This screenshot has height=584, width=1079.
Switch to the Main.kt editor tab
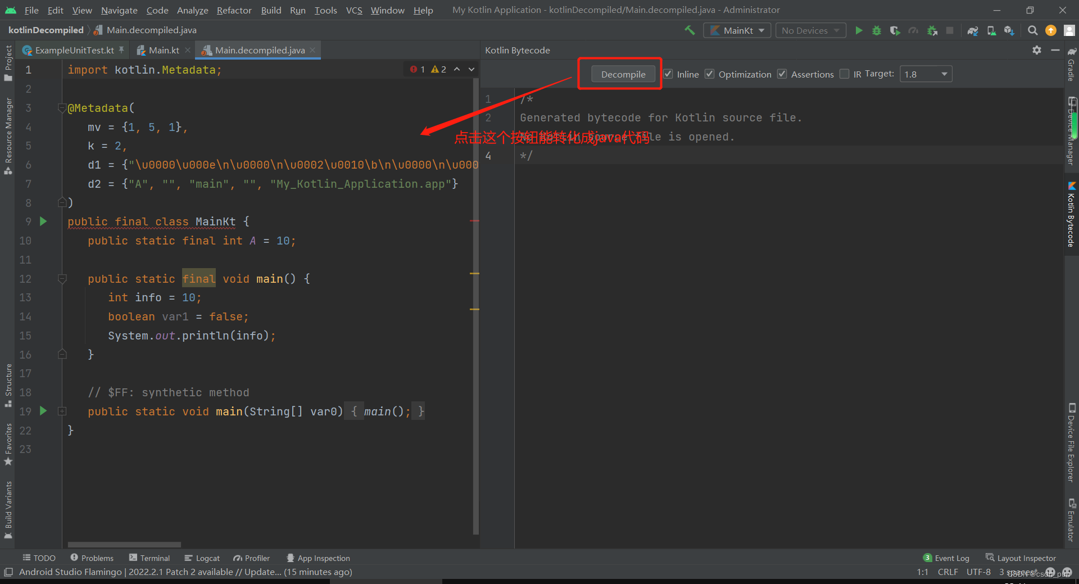(164, 50)
